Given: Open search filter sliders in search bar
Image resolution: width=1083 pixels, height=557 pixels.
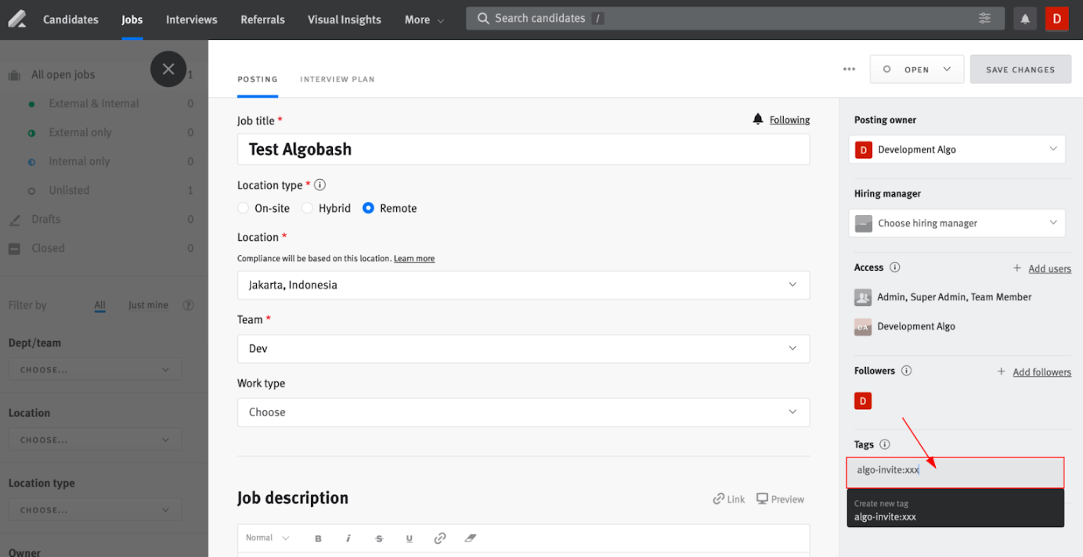Looking at the screenshot, I should pos(984,18).
